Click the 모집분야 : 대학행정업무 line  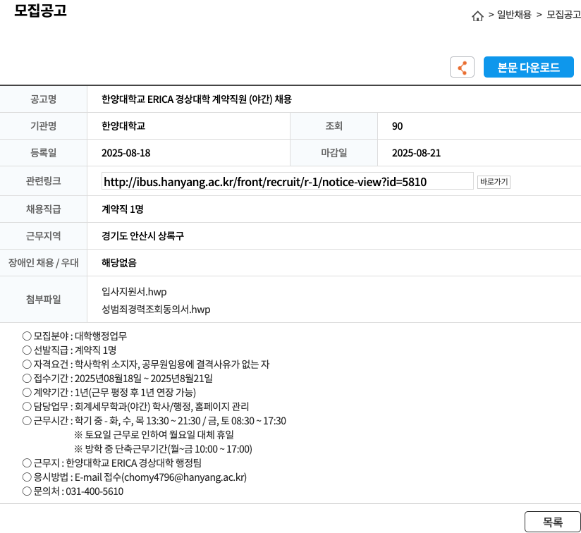(x=75, y=336)
